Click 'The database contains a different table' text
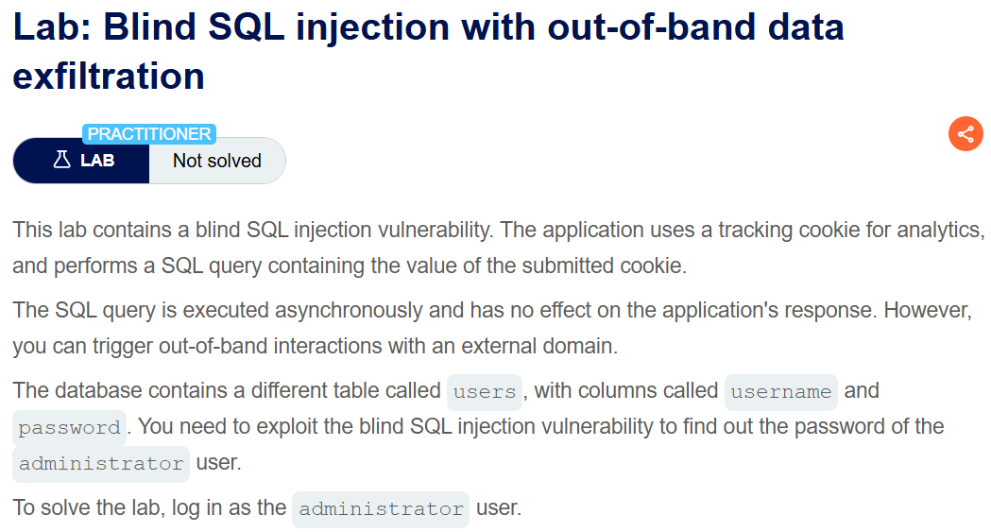This screenshot has width=991, height=532. click(227, 390)
